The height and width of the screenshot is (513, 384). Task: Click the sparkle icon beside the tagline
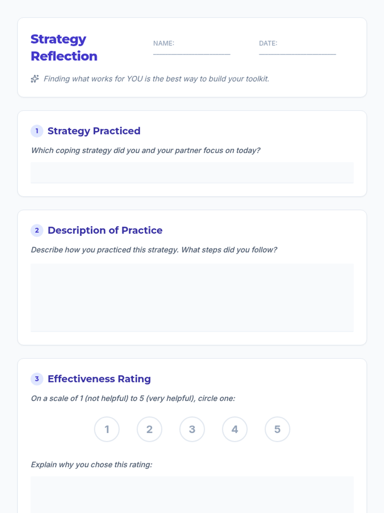(x=35, y=79)
